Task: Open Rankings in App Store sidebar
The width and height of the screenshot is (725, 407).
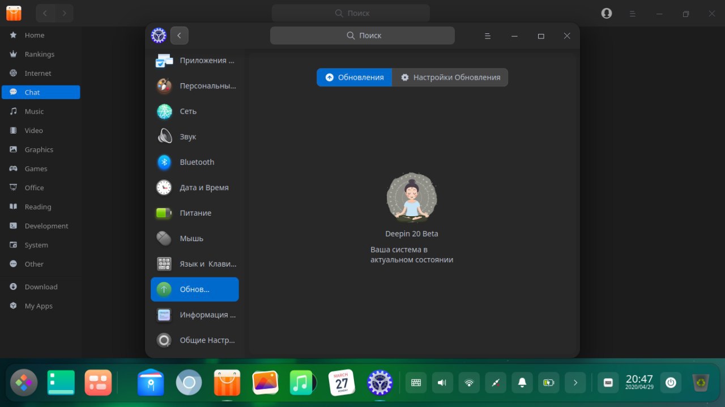Action: [x=41, y=54]
